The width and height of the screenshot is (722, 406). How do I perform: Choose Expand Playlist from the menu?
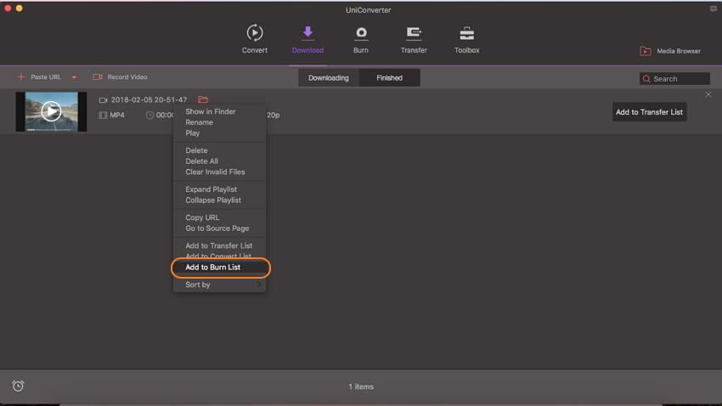tap(211, 189)
